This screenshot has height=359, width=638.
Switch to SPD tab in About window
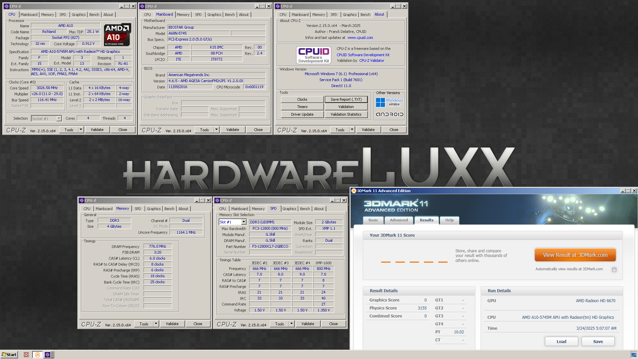tap(334, 15)
